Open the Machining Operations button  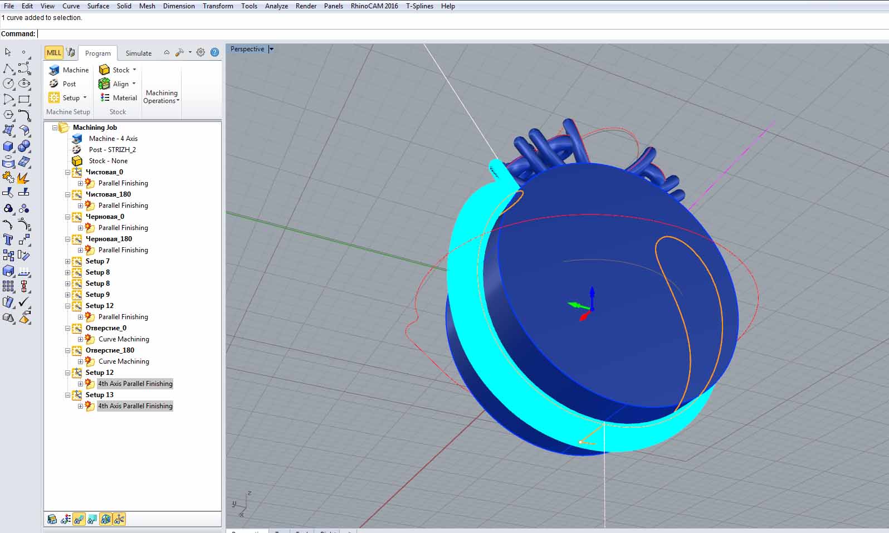161,97
